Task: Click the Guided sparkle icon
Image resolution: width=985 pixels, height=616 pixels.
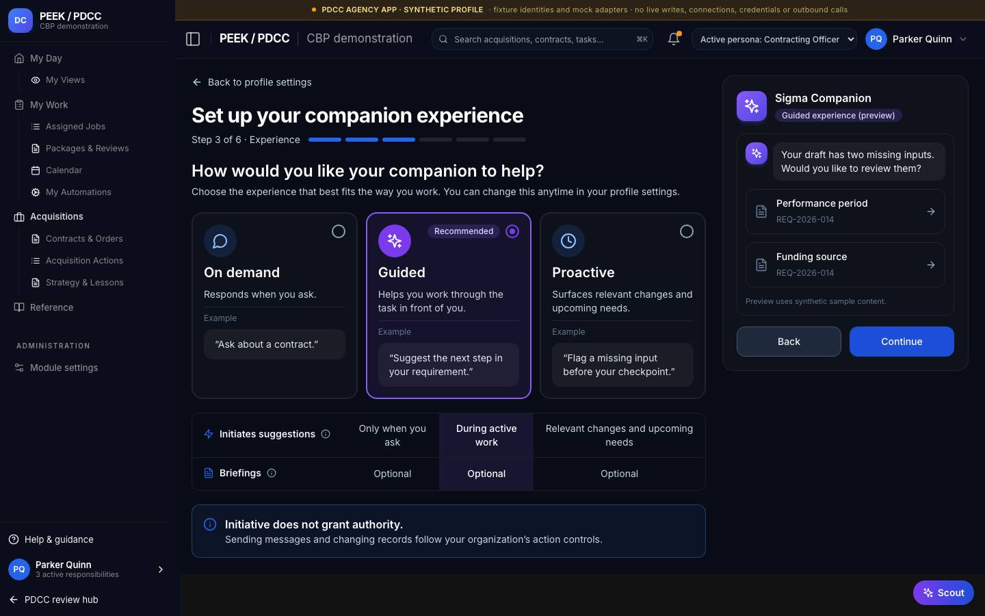Action: [x=395, y=241]
